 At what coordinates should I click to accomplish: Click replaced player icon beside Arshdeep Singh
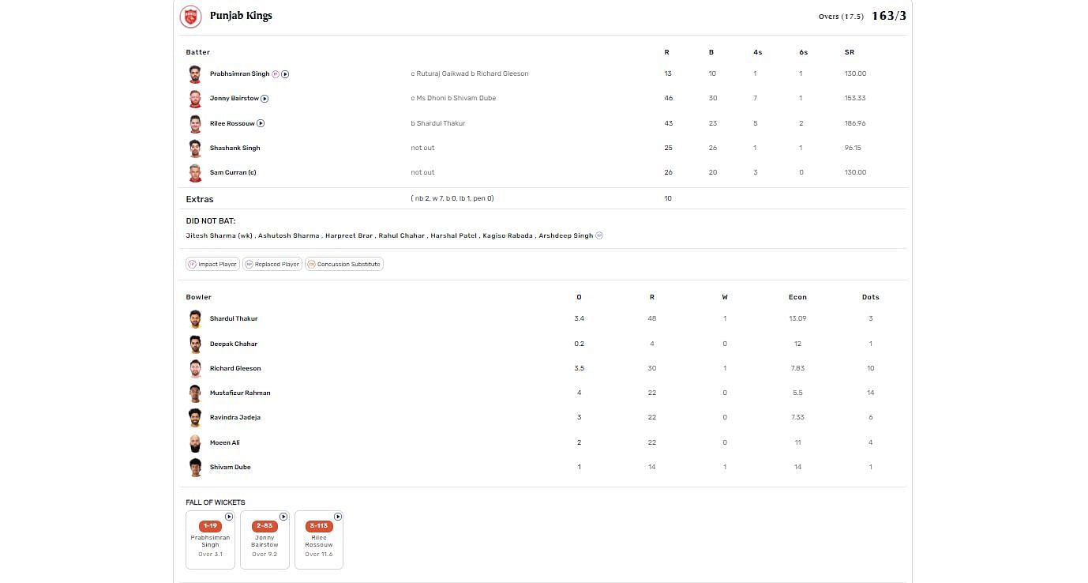[599, 235]
